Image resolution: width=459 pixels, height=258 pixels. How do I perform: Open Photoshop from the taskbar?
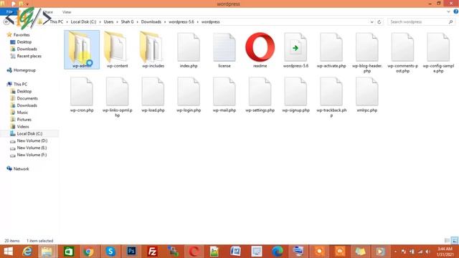[x=131, y=252]
